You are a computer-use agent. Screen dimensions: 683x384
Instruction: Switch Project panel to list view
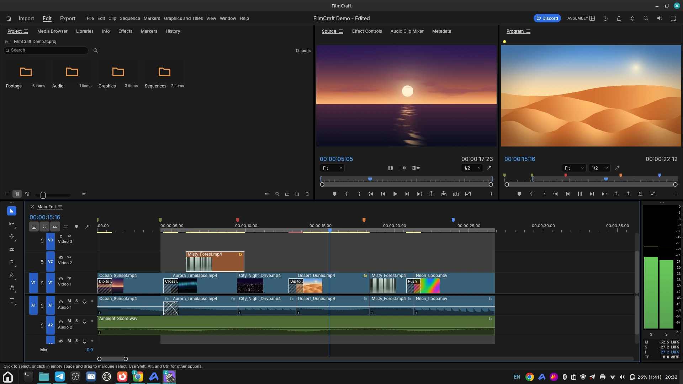(x=7, y=194)
